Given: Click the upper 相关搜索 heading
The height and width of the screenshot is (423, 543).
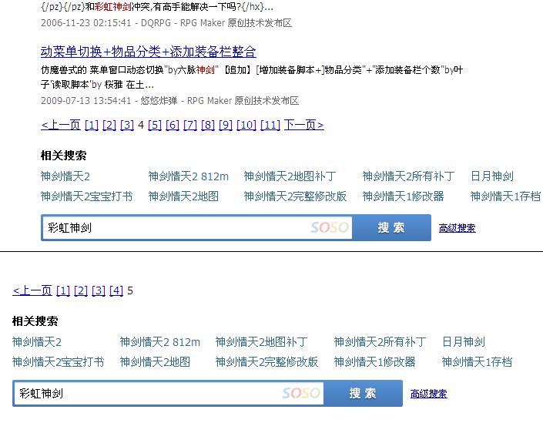Looking at the screenshot, I should (x=63, y=155).
